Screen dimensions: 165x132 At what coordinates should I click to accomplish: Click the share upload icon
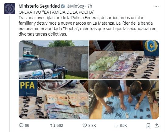pyautogui.click(x=156, y=126)
